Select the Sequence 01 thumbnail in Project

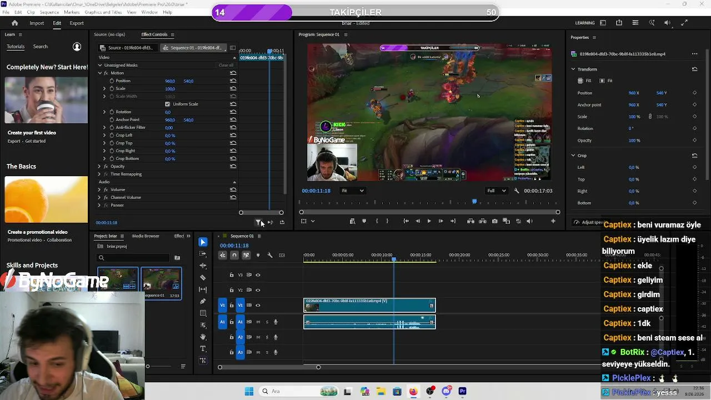pyautogui.click(x=161, y=283)
